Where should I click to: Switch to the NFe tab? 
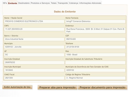coord(5,3)
